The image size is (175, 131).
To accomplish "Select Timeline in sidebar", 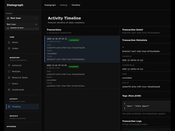I will tap(22, 107).
